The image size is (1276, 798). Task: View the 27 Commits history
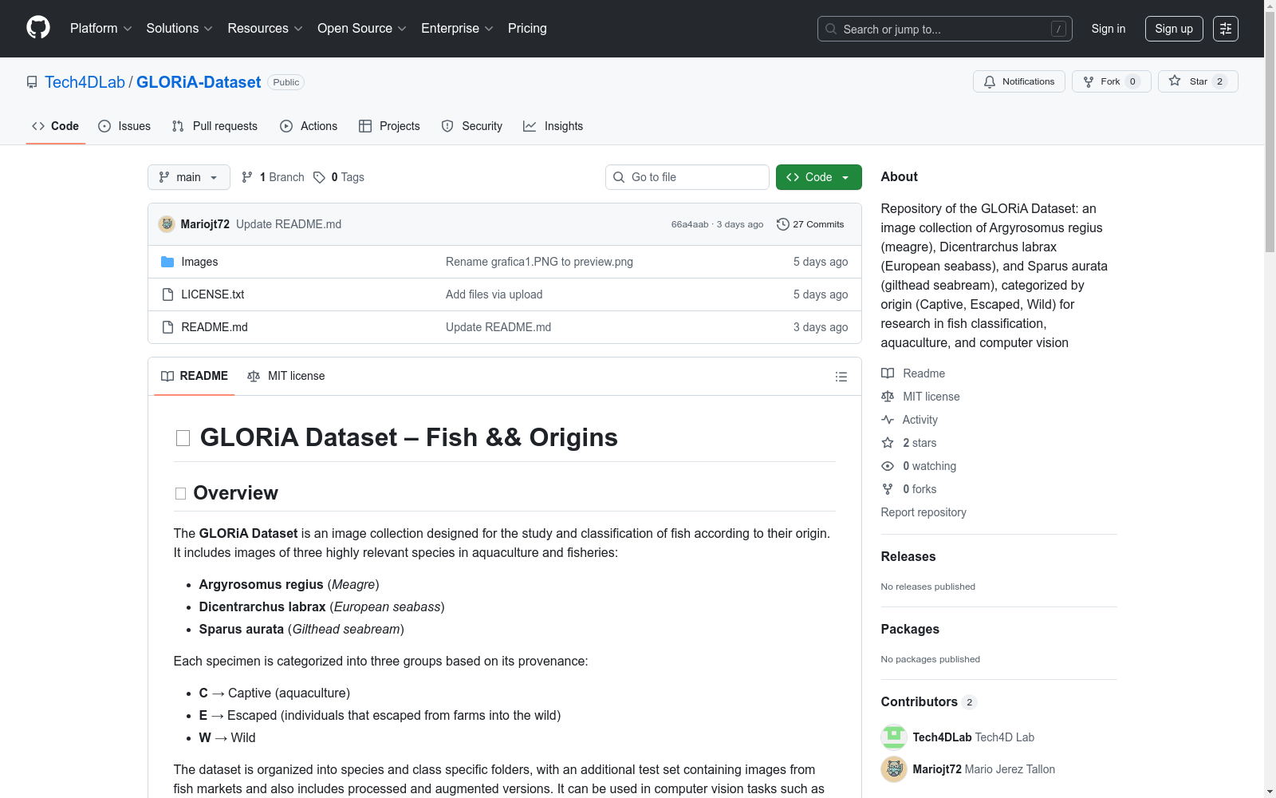[x=810, y=224]
